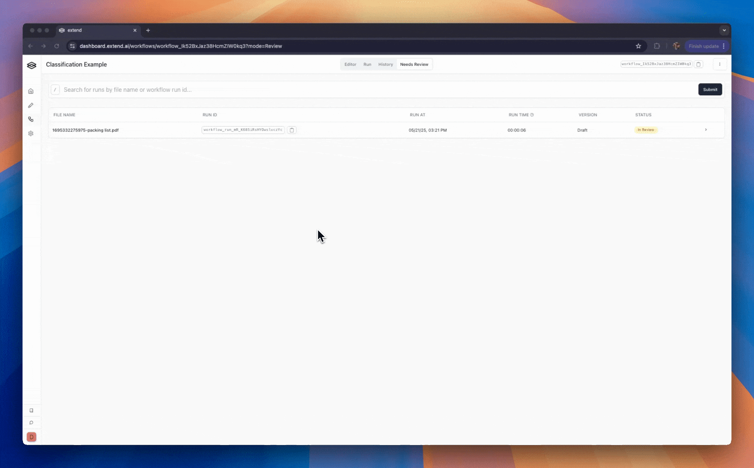
Task: Switch to the History tab
Action: click(x=385, y=64)
